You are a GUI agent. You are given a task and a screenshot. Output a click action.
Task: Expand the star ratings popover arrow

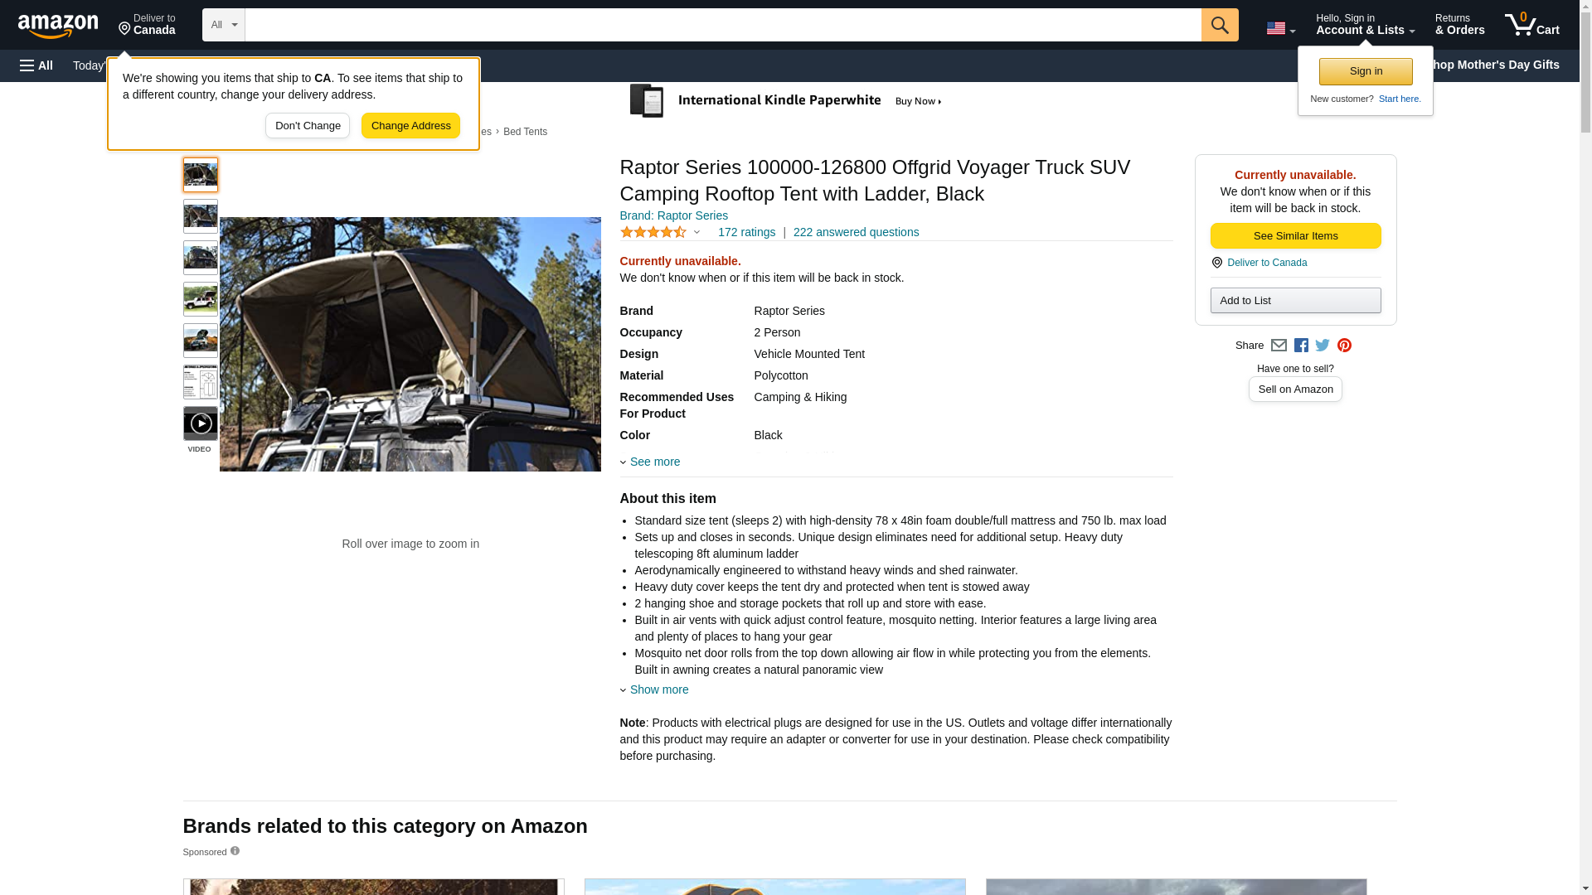point(696,233)
